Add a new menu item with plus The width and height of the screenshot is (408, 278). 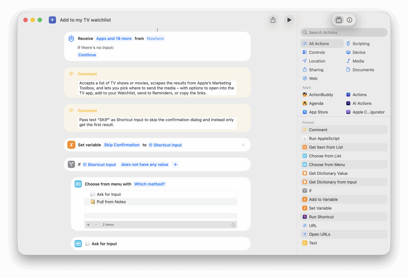click(88, 225)
